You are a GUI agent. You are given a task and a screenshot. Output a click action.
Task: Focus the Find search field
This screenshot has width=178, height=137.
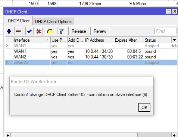click(x=166, y=31)
